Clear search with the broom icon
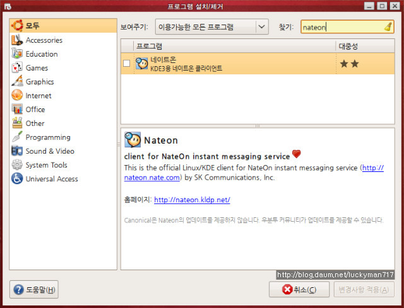404x308 pixels. click(x=388, y=26)
